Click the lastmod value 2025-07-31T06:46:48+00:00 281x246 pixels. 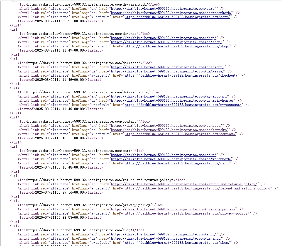[59, 167]
